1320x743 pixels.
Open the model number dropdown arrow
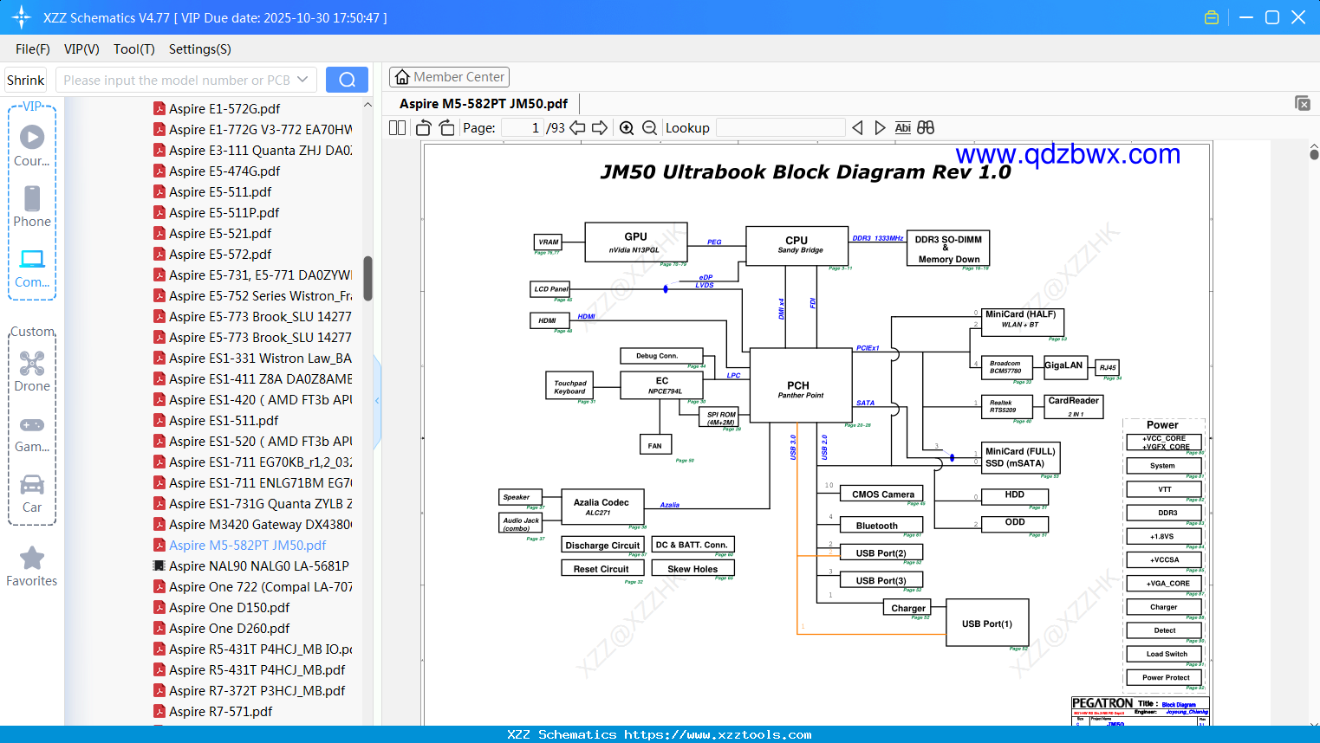pyautogui.click(x=302, y=80)
